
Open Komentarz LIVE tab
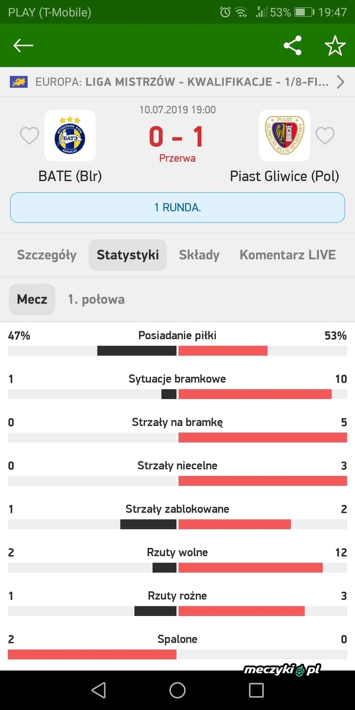[x=288, y=255]
